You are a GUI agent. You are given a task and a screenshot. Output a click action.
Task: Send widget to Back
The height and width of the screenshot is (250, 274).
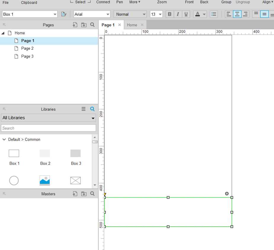pyautogui.click(x=204, y=2)
